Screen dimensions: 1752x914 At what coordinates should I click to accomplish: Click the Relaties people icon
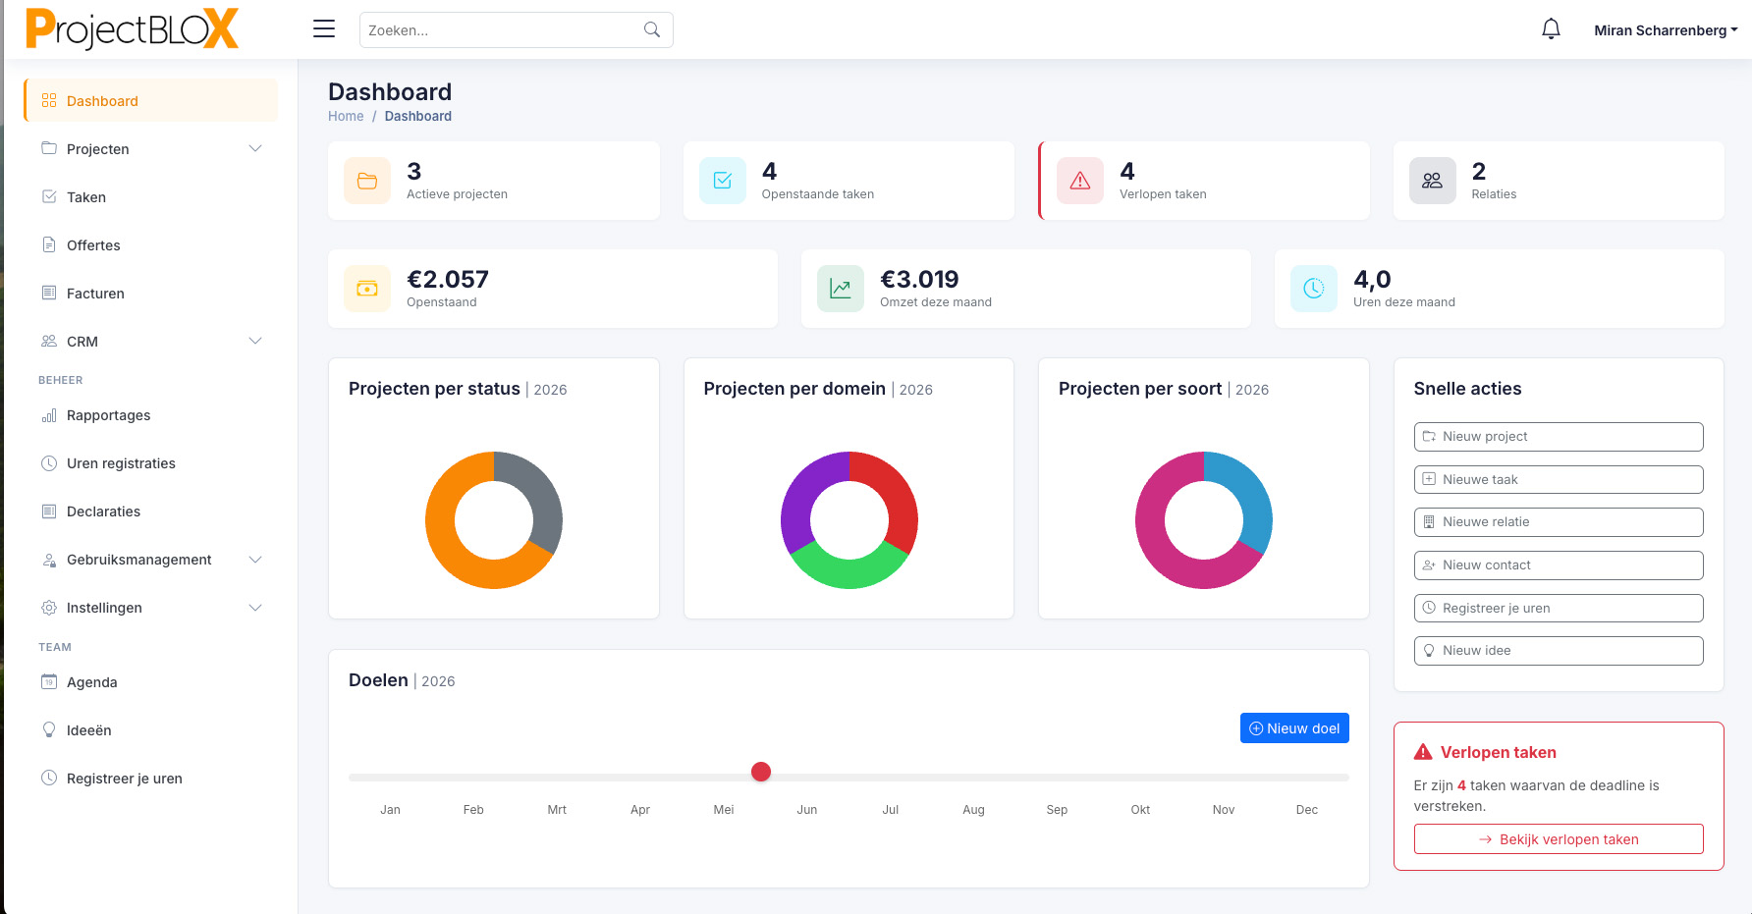[x=1432, y=181]
